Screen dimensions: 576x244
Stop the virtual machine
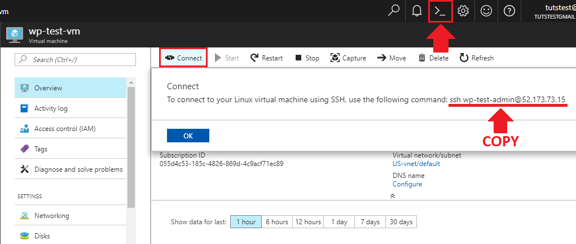pyautogui.click(x=307, y=58)
